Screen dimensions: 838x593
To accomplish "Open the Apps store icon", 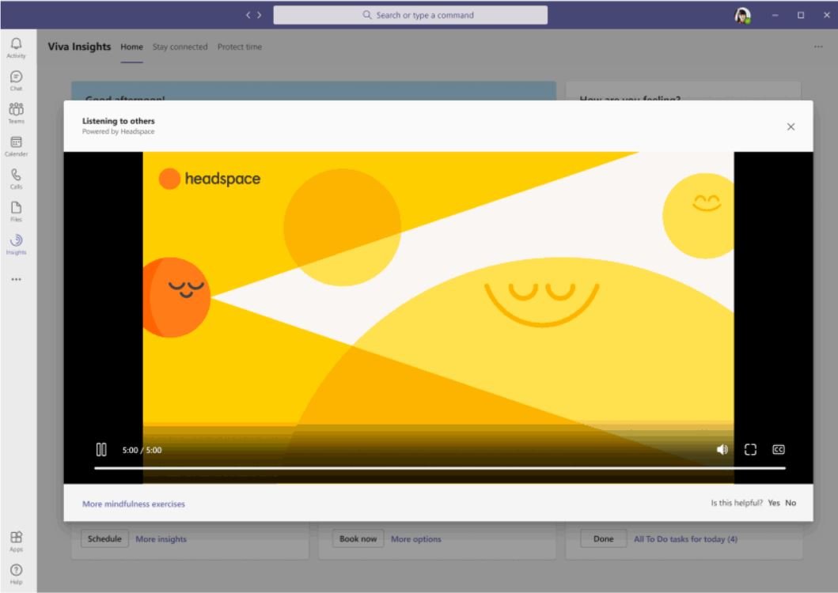I will [x=16, y=541].
